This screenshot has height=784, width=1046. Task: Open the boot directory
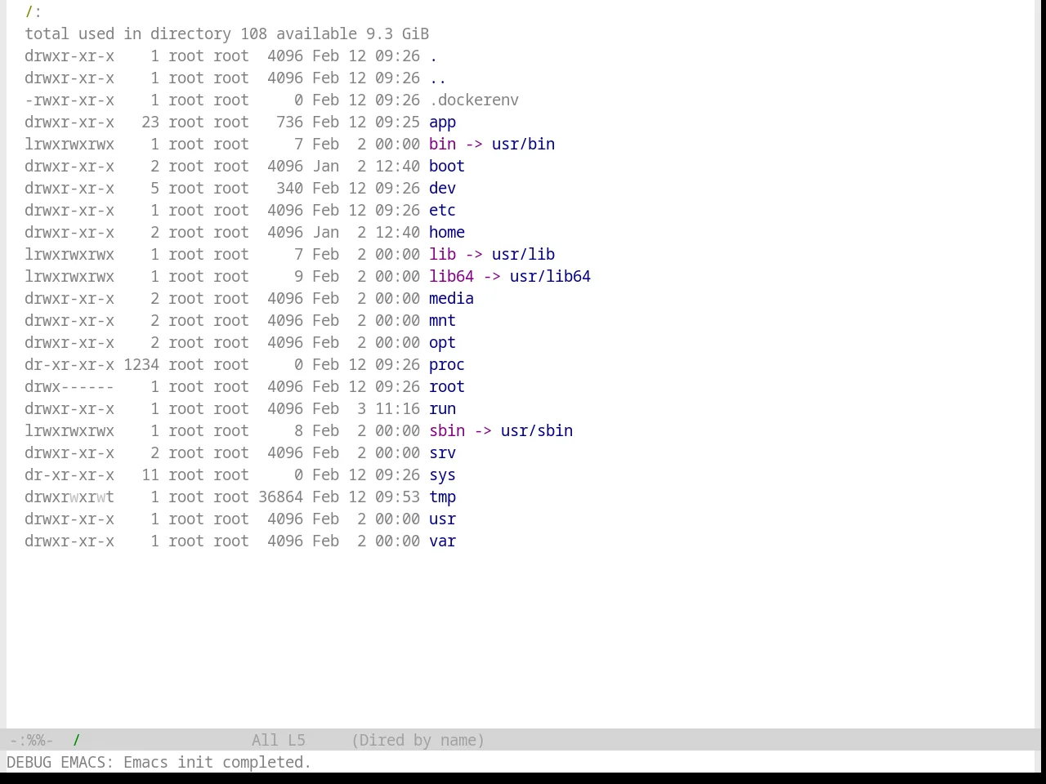[x=447, y=167]
